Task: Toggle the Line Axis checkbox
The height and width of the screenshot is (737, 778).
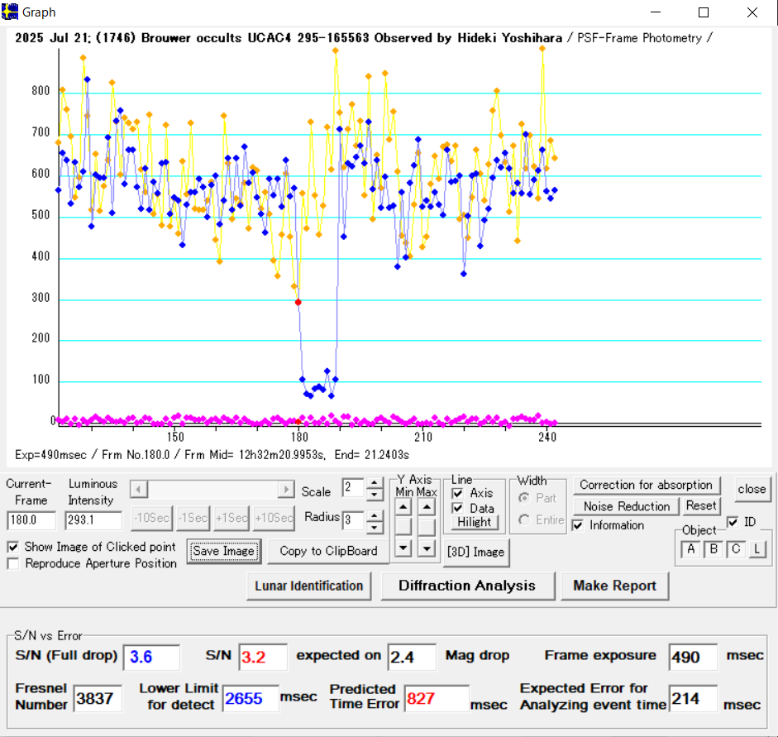Action: click(x=457, y=493)
